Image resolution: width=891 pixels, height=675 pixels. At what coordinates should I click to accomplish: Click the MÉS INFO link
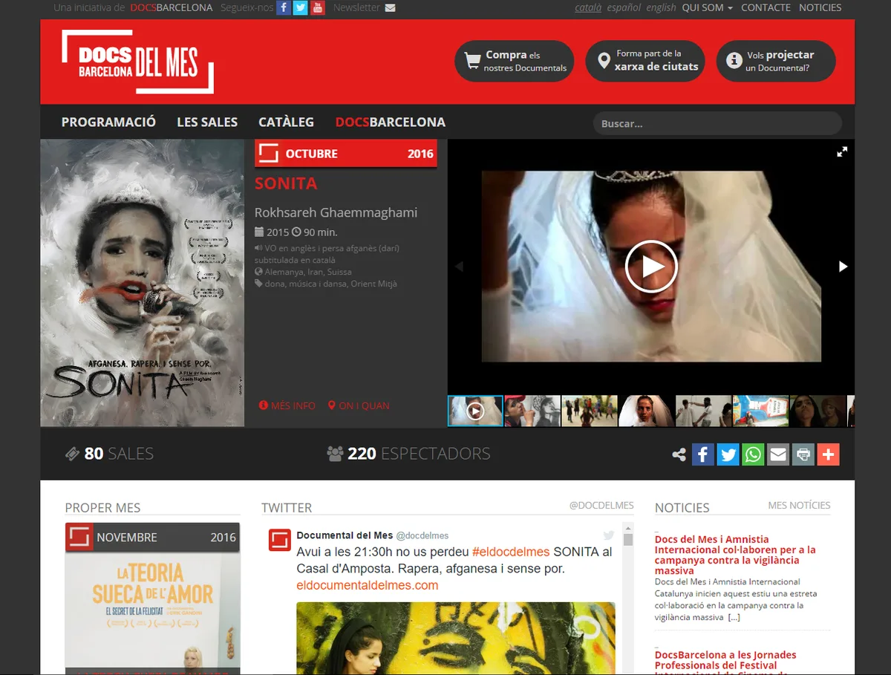(x=287, y=405)
